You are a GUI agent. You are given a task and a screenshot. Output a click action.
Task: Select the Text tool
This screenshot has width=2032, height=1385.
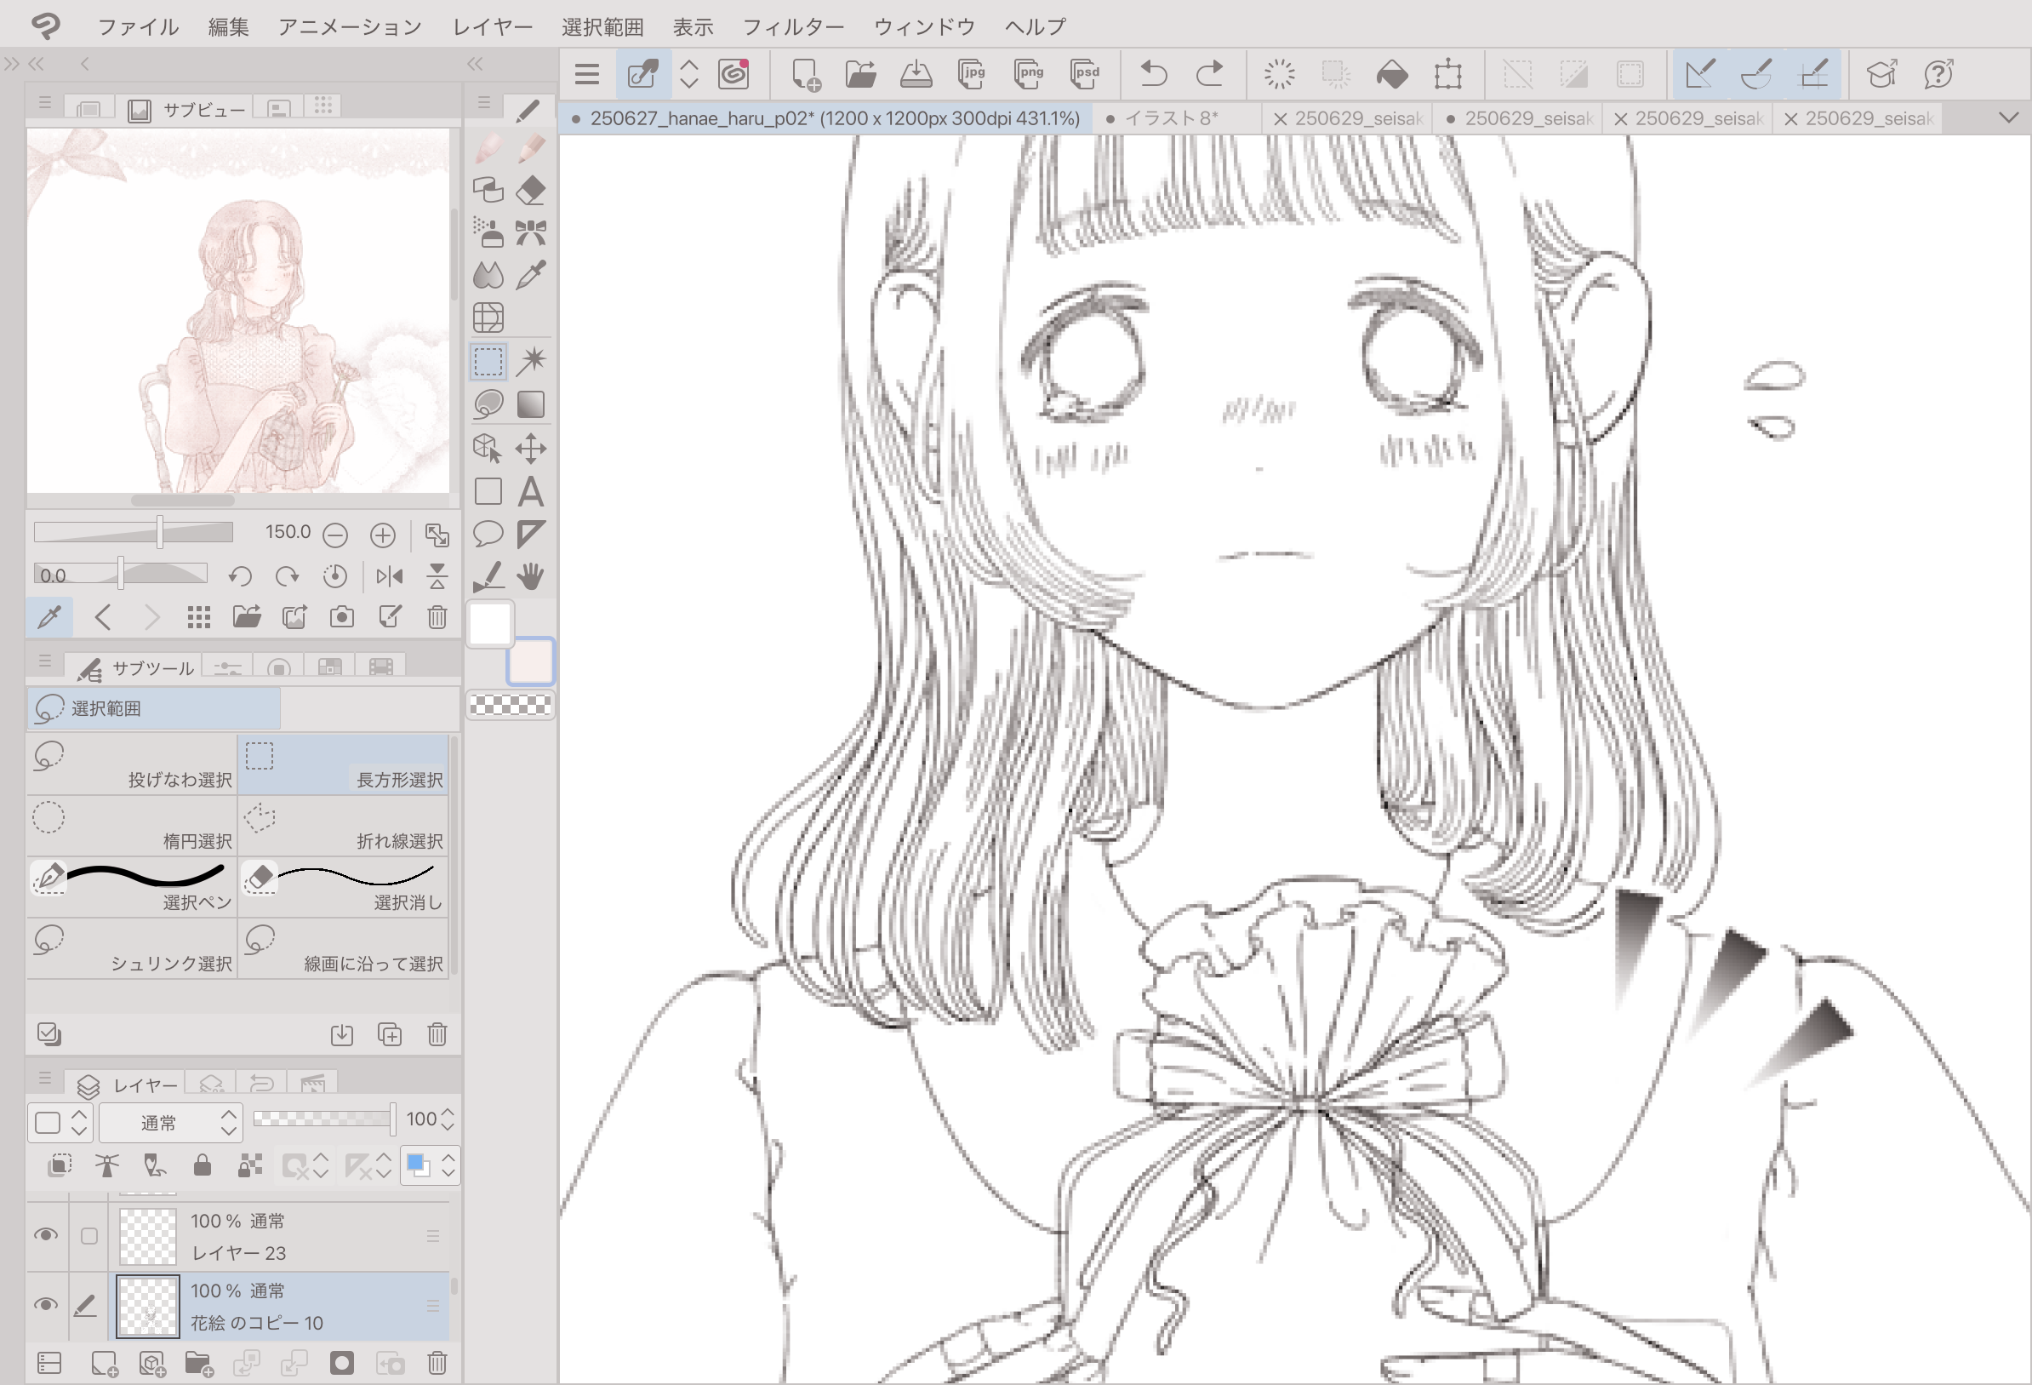pyautogui.click(x=531, y=492)
